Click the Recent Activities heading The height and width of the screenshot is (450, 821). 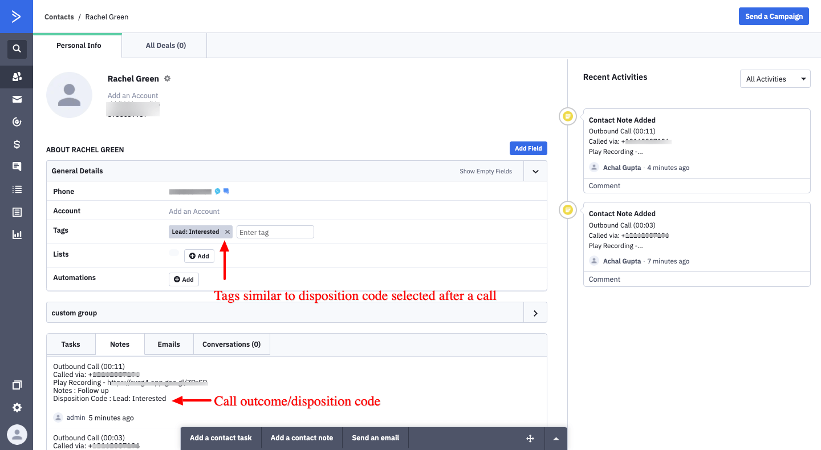[x=615, y=77]
